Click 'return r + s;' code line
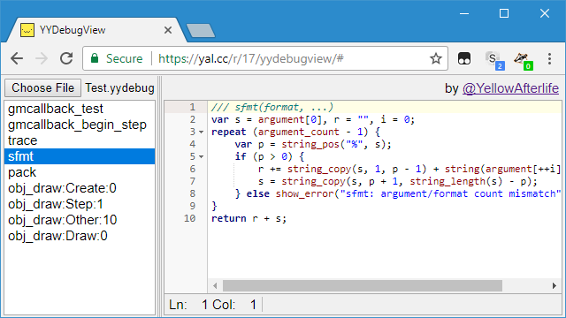566x318 pixels. 249,218
